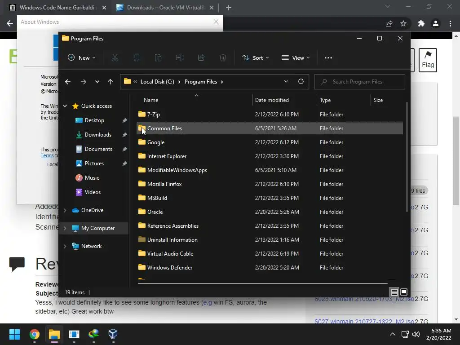
Task: Expand the OneDrive tree node
Action: click(65, 210)
